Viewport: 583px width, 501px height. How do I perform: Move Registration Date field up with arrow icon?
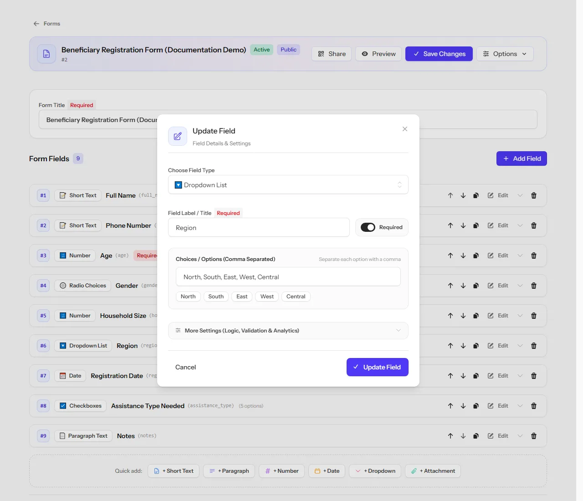coord(450,376)
